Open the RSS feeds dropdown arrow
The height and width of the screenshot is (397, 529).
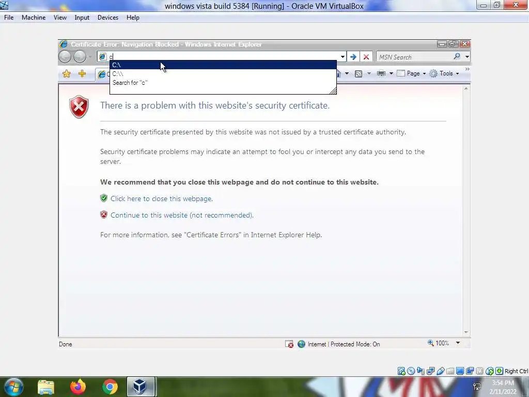(369, 73)
